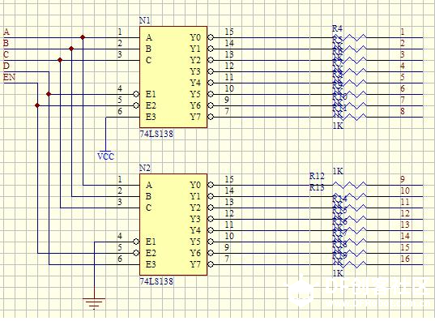
Task: Select pin number 6 on N2
Action: tap(120, 259)
